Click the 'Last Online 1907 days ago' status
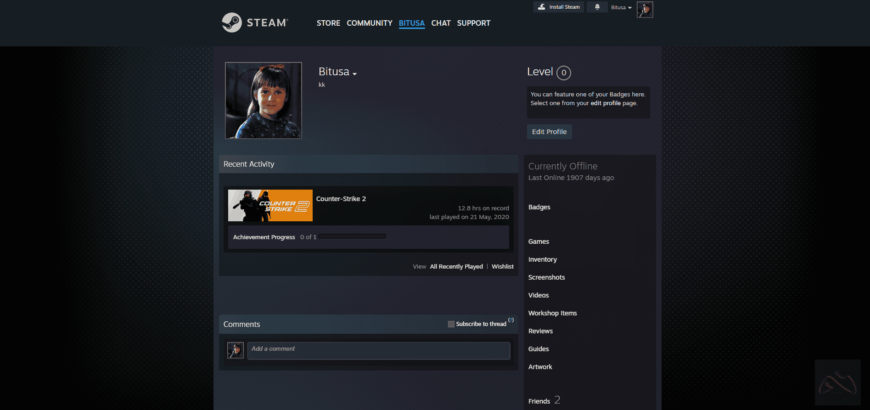 pos(571,178)
